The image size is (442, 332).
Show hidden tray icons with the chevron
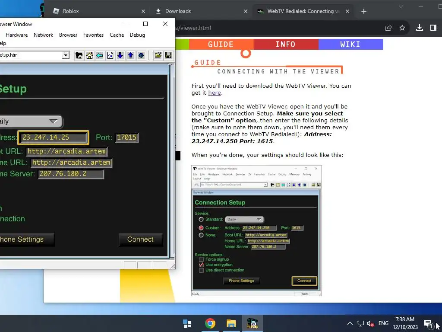pos(350,323)
